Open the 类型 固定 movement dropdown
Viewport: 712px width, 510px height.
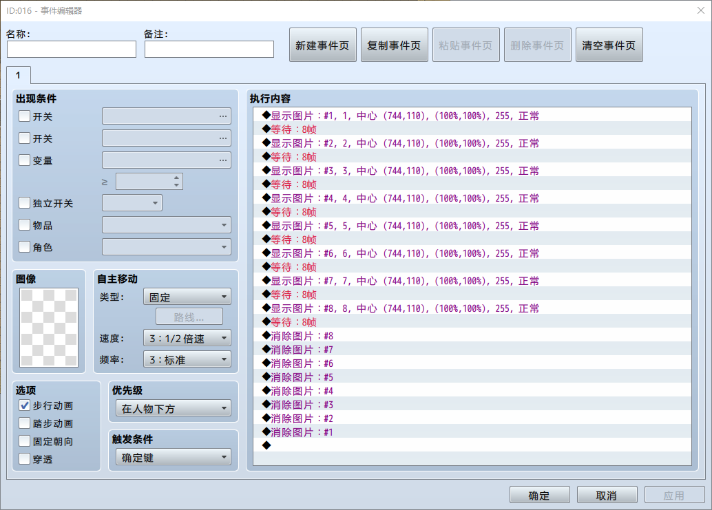pos(187,297)
